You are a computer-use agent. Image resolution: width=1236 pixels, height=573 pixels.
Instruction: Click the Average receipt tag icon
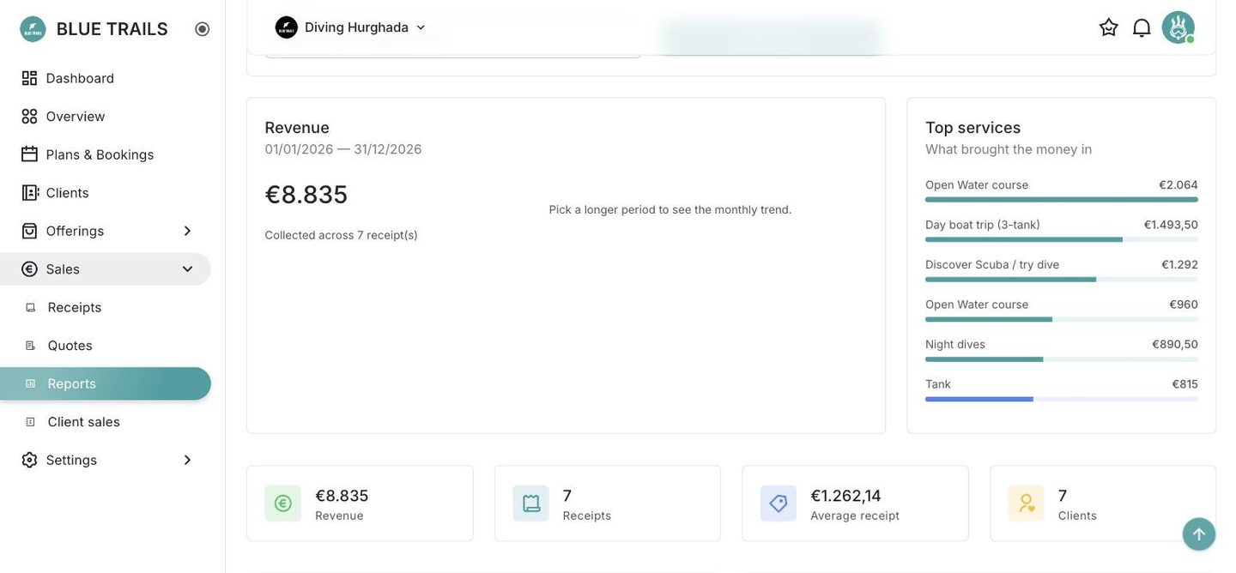click(779, 504)
